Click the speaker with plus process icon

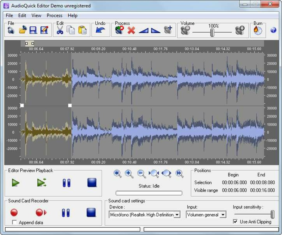click(x=168, y=30)
